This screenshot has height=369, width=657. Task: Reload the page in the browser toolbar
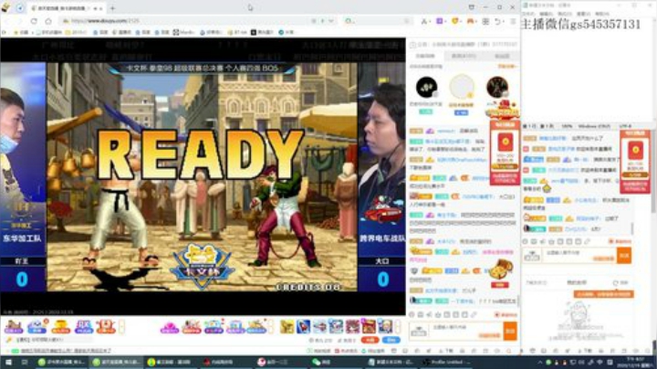coord(34,21)
